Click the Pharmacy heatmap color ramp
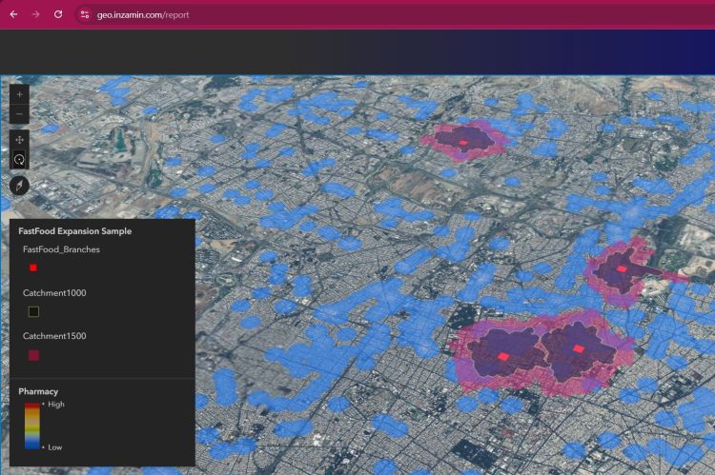Viewport: 715px width, 475px height. tap(31, 426)
